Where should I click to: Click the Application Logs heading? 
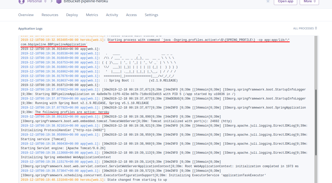30,28
